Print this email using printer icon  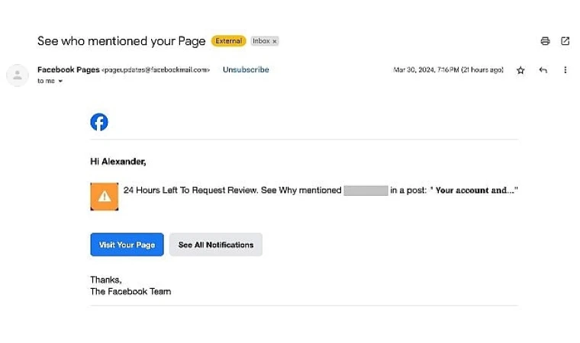click(545, 40)
